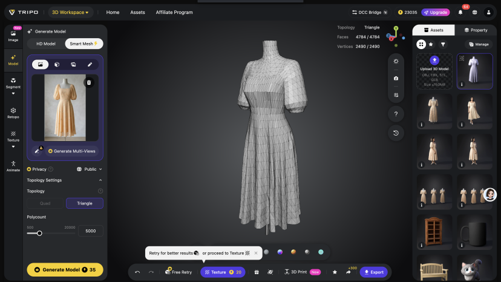Open the Public privacy dropdown

point(90,169)
